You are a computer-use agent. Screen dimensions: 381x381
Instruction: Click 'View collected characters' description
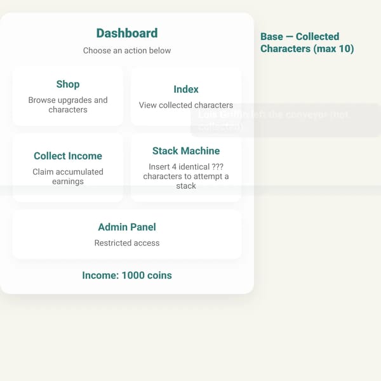[x=186, y=105]
